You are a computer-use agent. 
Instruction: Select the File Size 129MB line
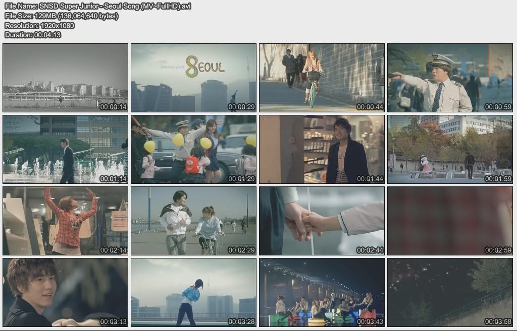pyautogui.click(x=61, y=16)
